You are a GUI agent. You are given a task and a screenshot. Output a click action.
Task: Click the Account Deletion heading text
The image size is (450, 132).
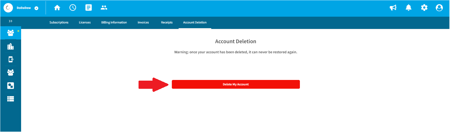[236, 41]
